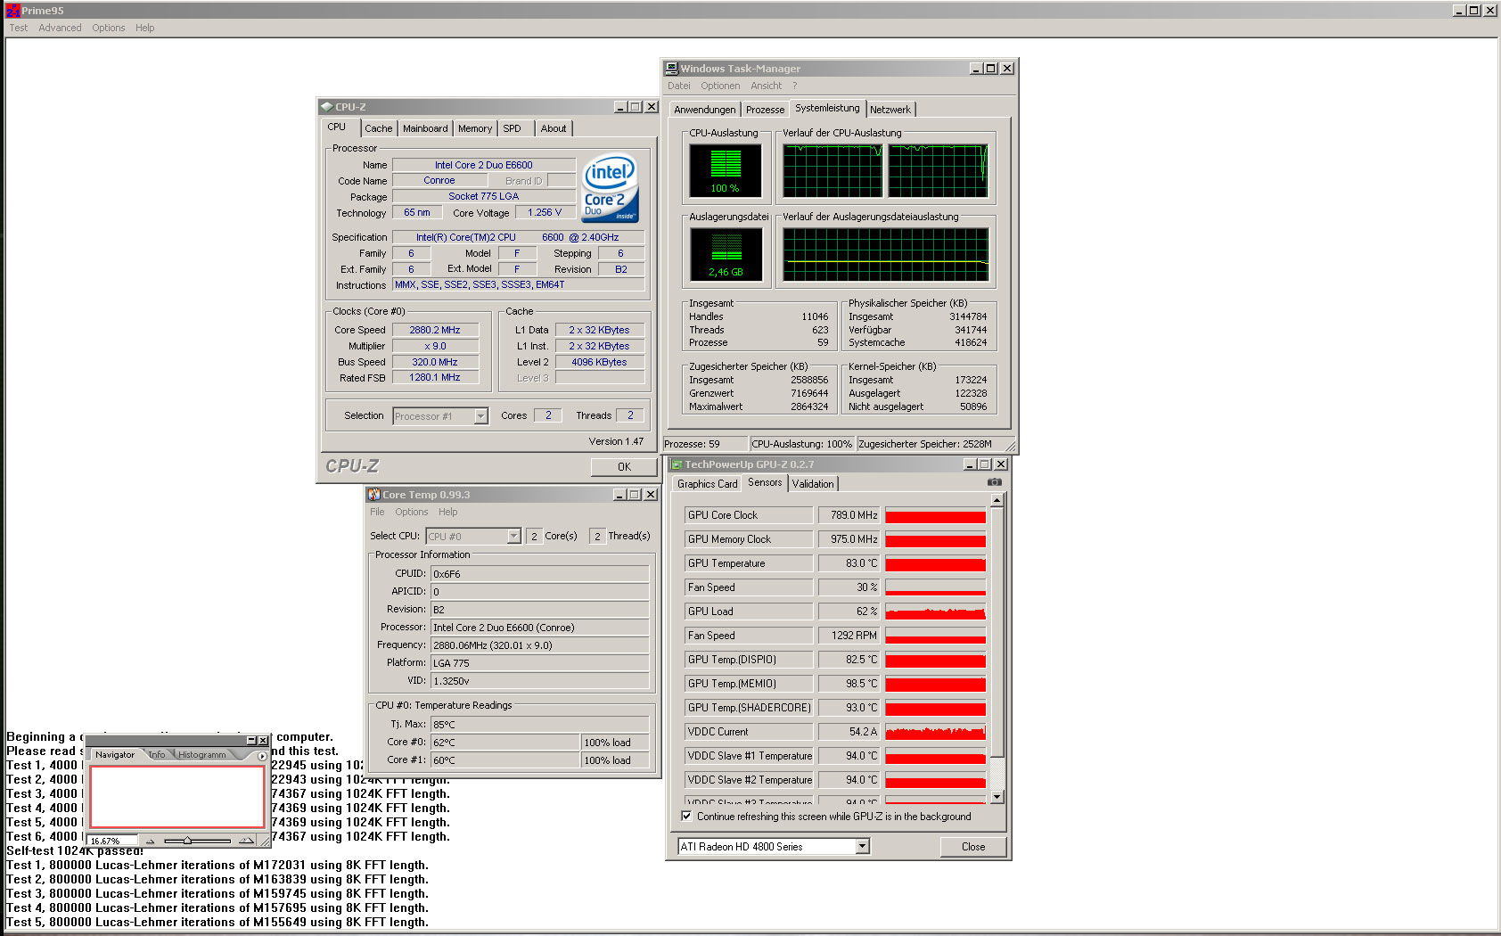Click the Prime95 title bar icon
The width and height of the screenshot is (1501, 936).
tap(13, 11)
